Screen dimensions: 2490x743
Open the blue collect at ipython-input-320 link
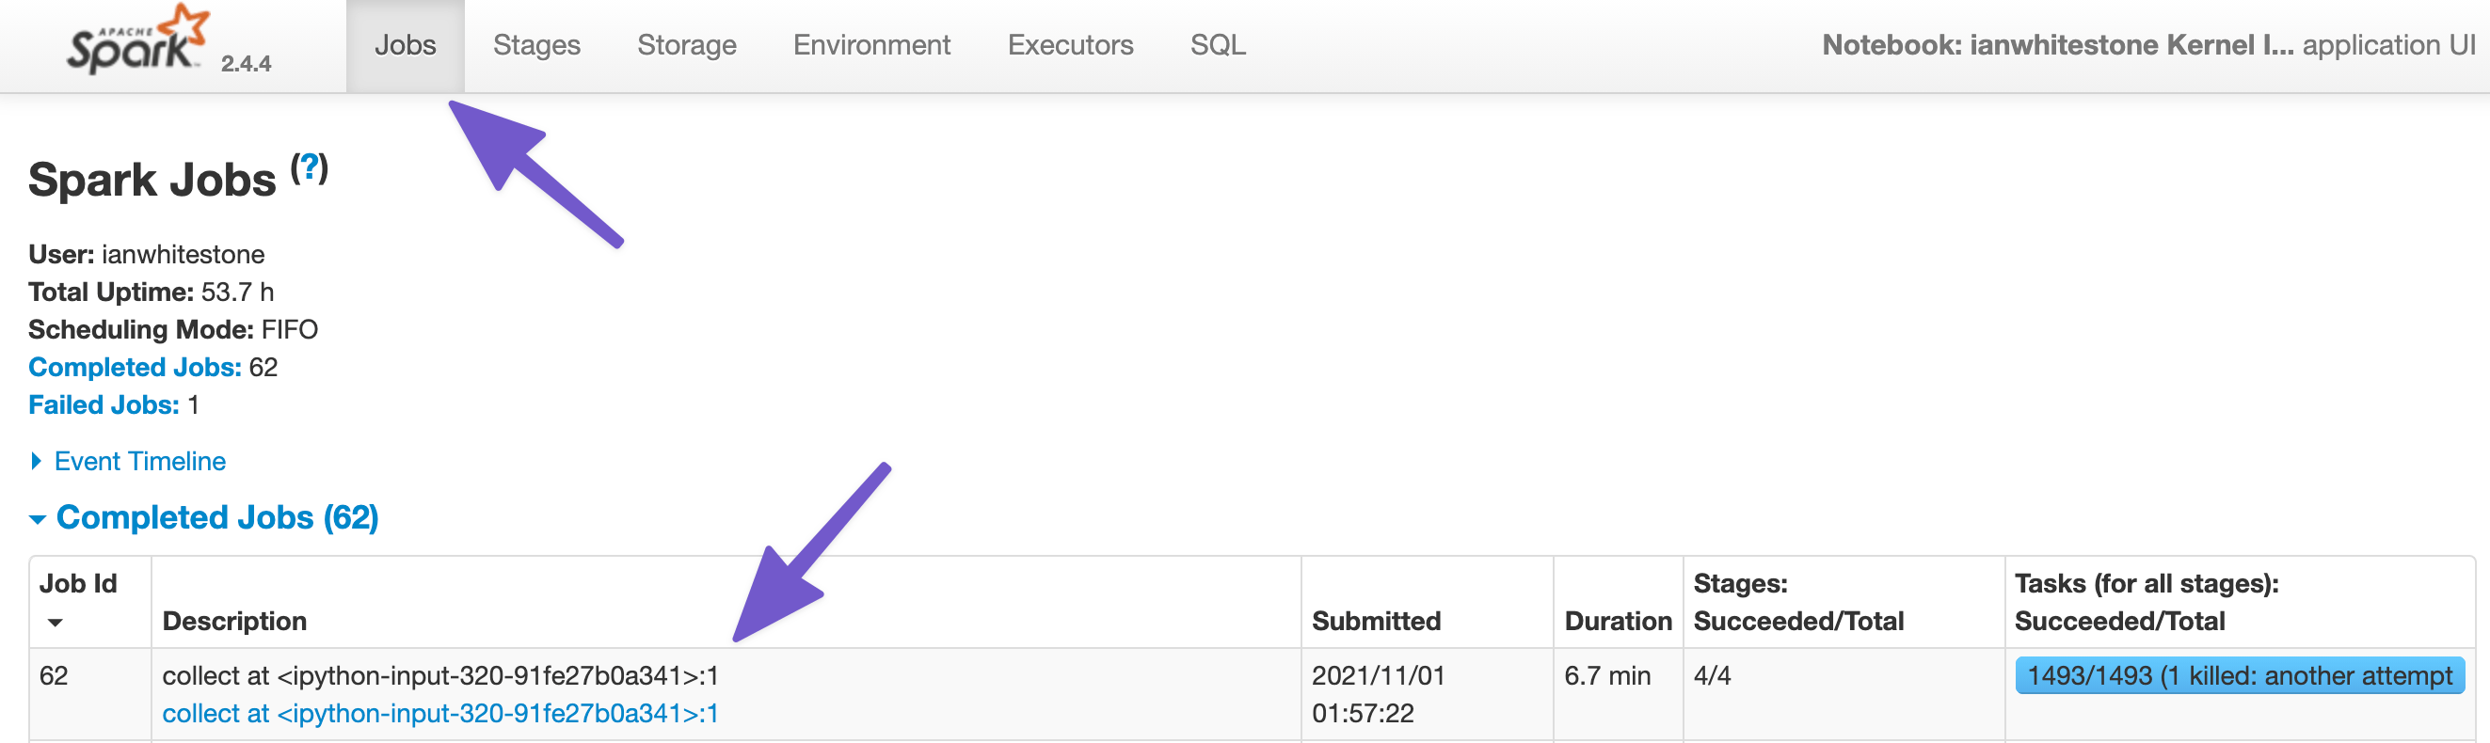click(x=439, y=713)
